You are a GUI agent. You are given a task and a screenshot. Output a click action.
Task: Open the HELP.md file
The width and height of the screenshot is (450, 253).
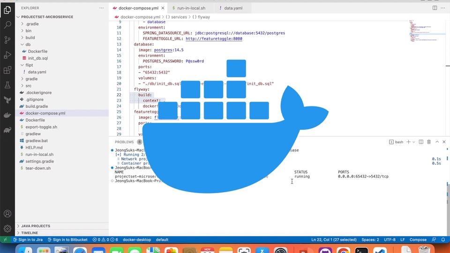pyautogui.click(x=34, y=148)
